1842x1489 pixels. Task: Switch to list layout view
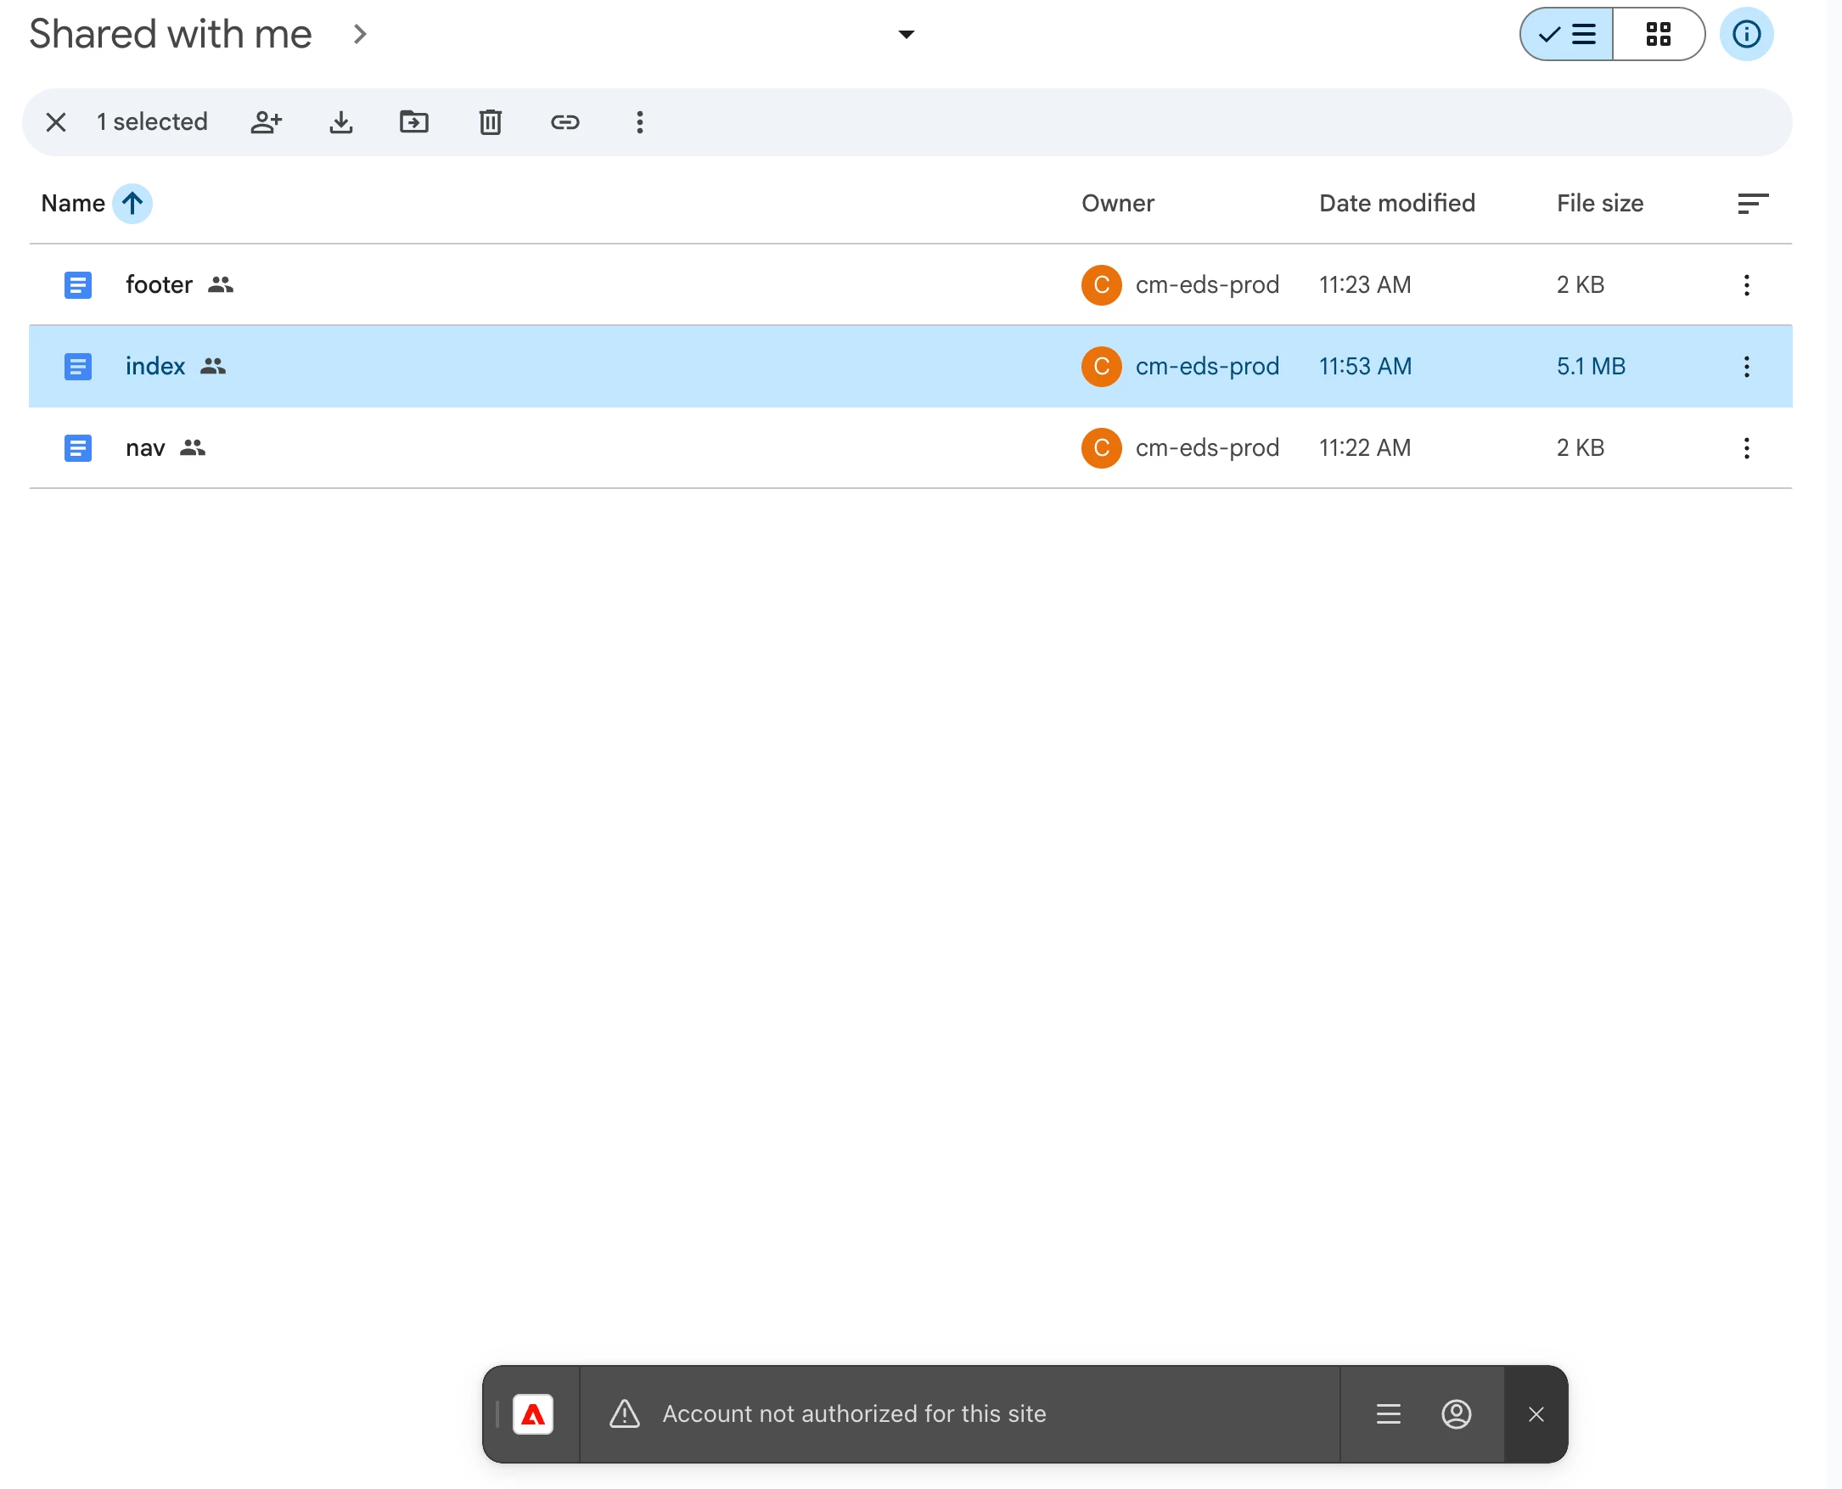tap(1566, 34)
